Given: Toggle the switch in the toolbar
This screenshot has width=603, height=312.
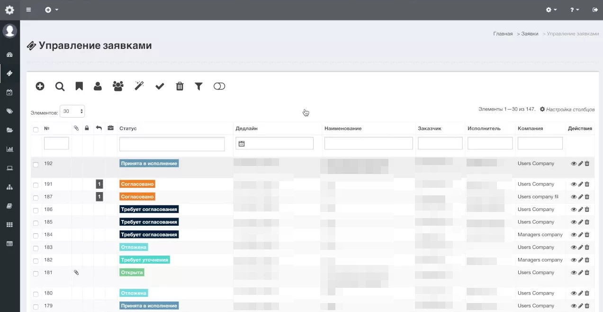Looking at the screenshot, I should pos(219,86).
